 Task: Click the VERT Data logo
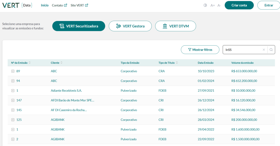(17, 5)
